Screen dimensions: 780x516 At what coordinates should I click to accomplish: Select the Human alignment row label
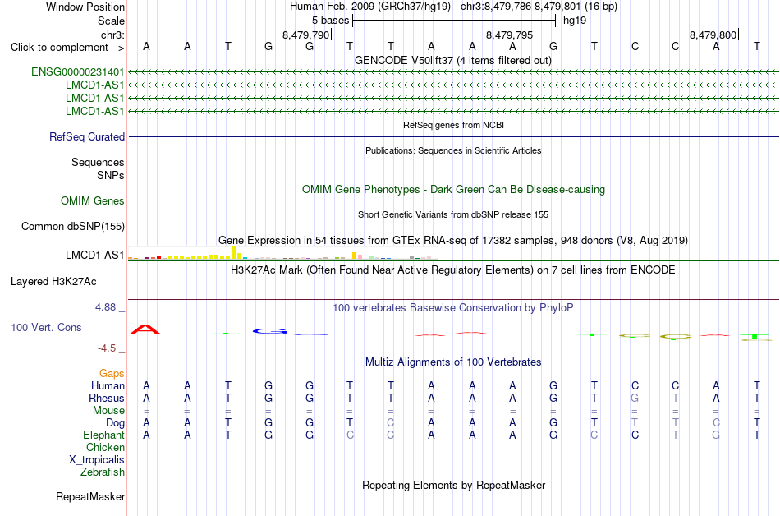pyautogui.click(x=108, y=385)
